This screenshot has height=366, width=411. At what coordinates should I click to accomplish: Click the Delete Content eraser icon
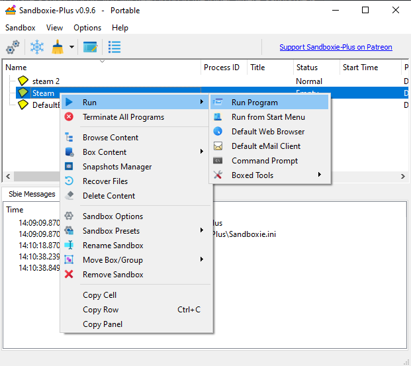(69, 195)
